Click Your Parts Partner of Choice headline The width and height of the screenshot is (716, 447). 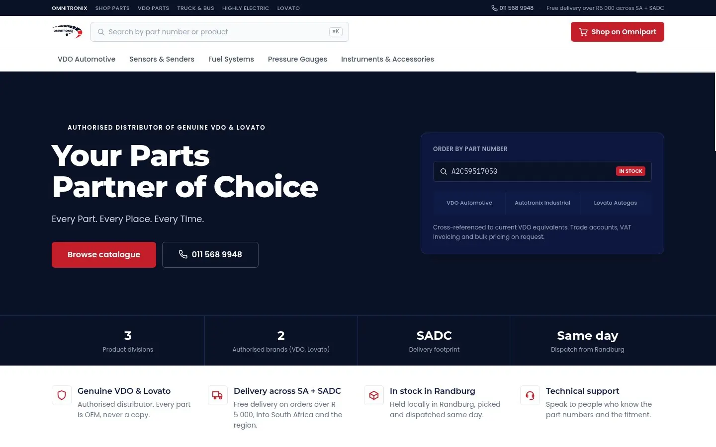(184, 171)
